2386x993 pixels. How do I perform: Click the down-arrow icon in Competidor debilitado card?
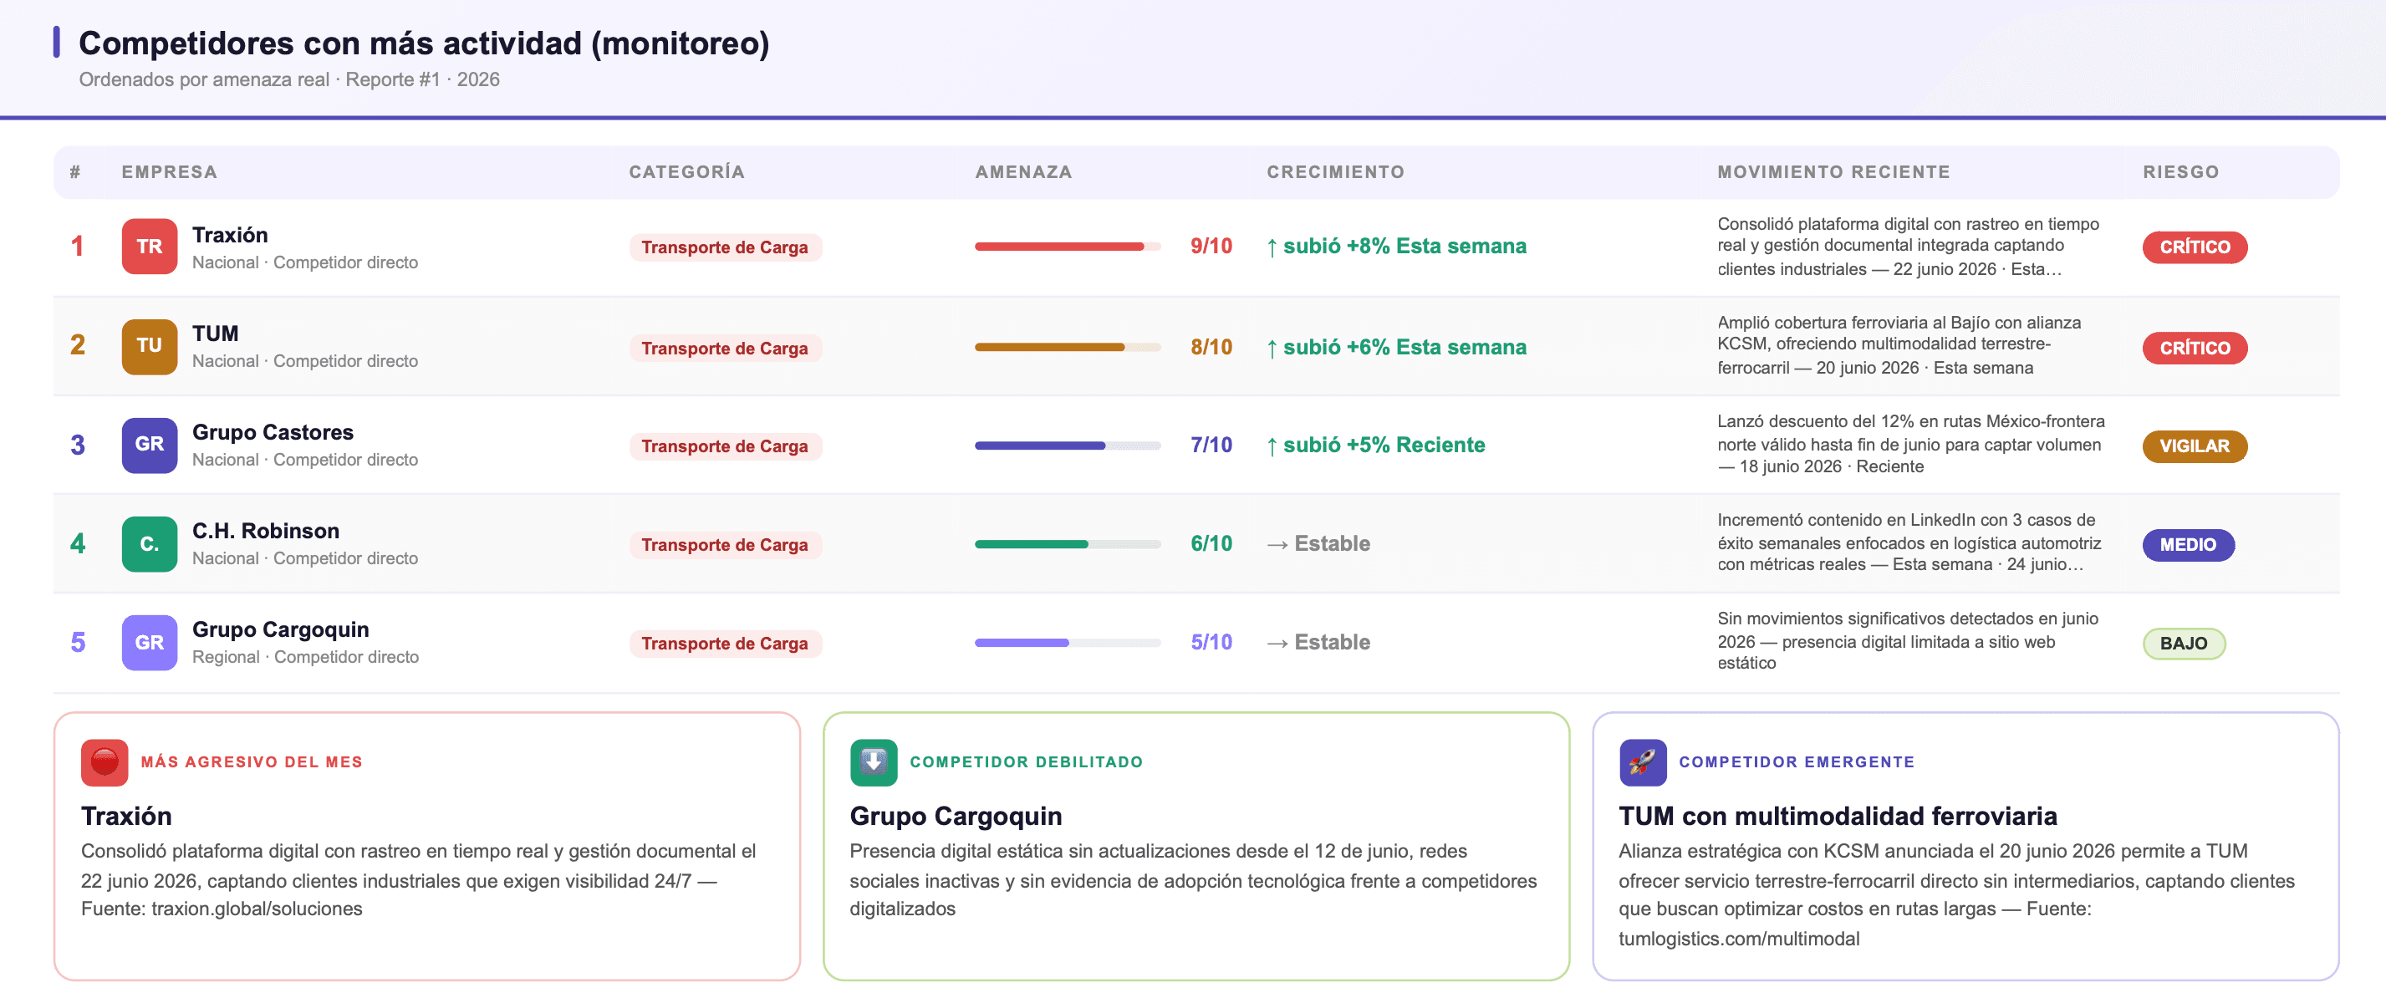874,762
